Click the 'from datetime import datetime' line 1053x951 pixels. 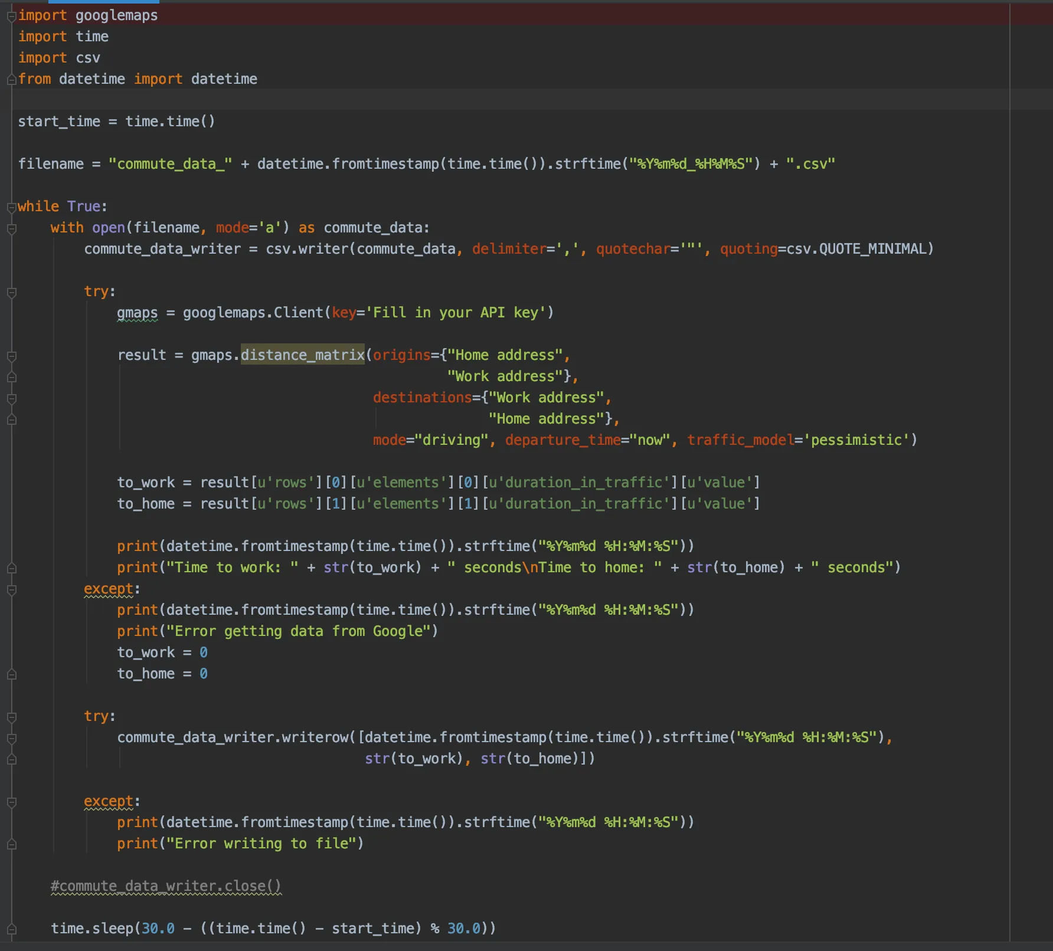click(138, 79)
